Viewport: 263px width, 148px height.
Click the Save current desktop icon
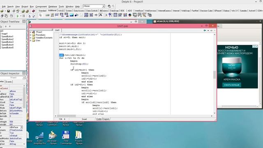(109, 6)
